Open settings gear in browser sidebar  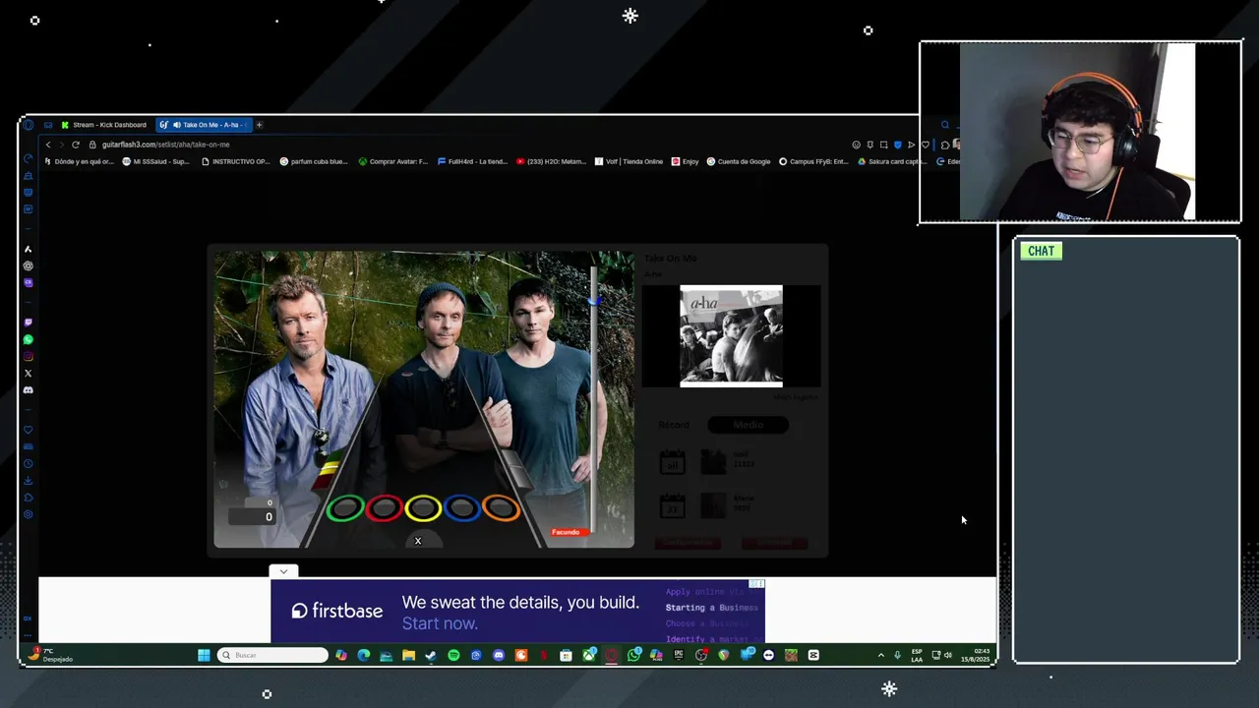coord(28,514)
